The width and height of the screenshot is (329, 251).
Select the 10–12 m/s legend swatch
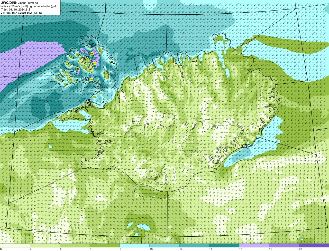point(164,246)
